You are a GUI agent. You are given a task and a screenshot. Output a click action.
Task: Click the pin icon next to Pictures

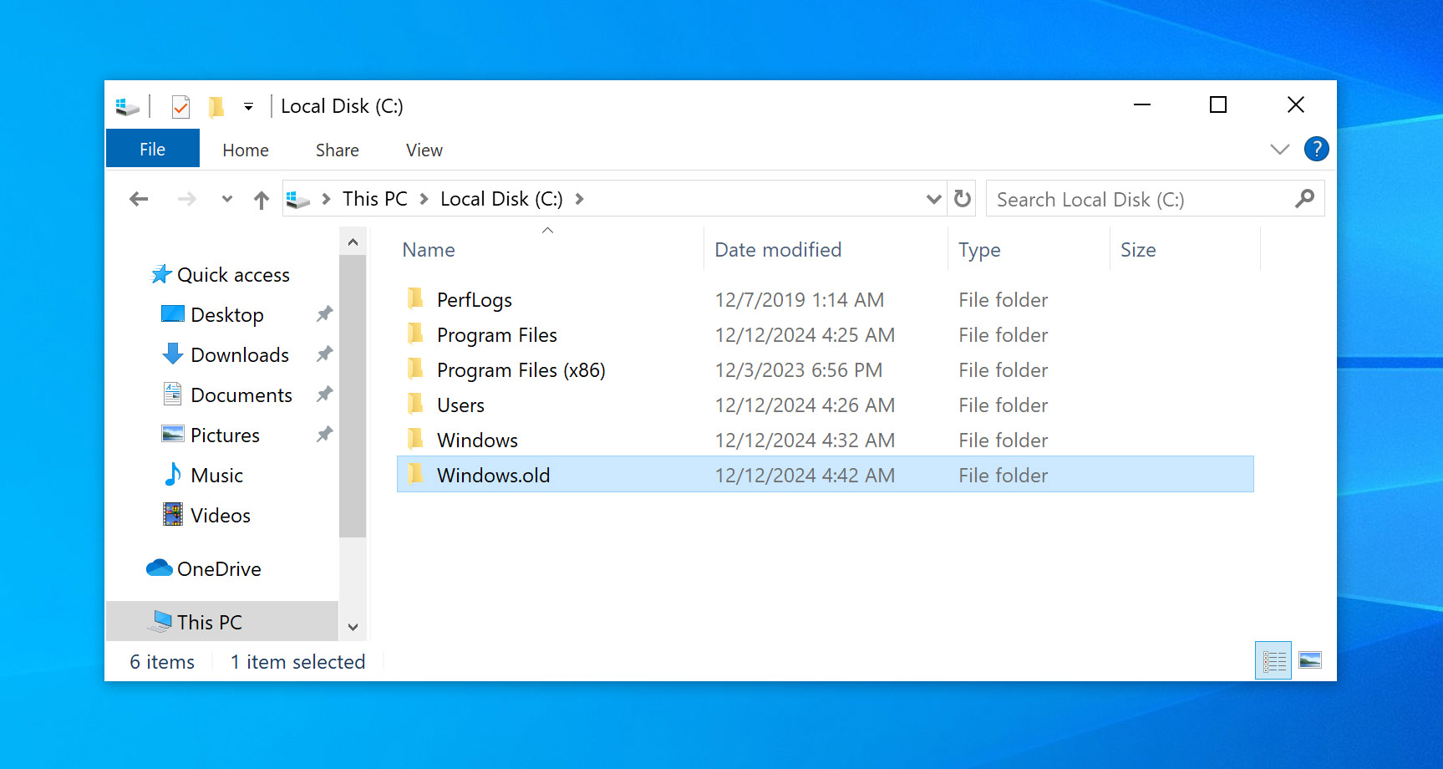pyautogui.click(x=324, y=435)
